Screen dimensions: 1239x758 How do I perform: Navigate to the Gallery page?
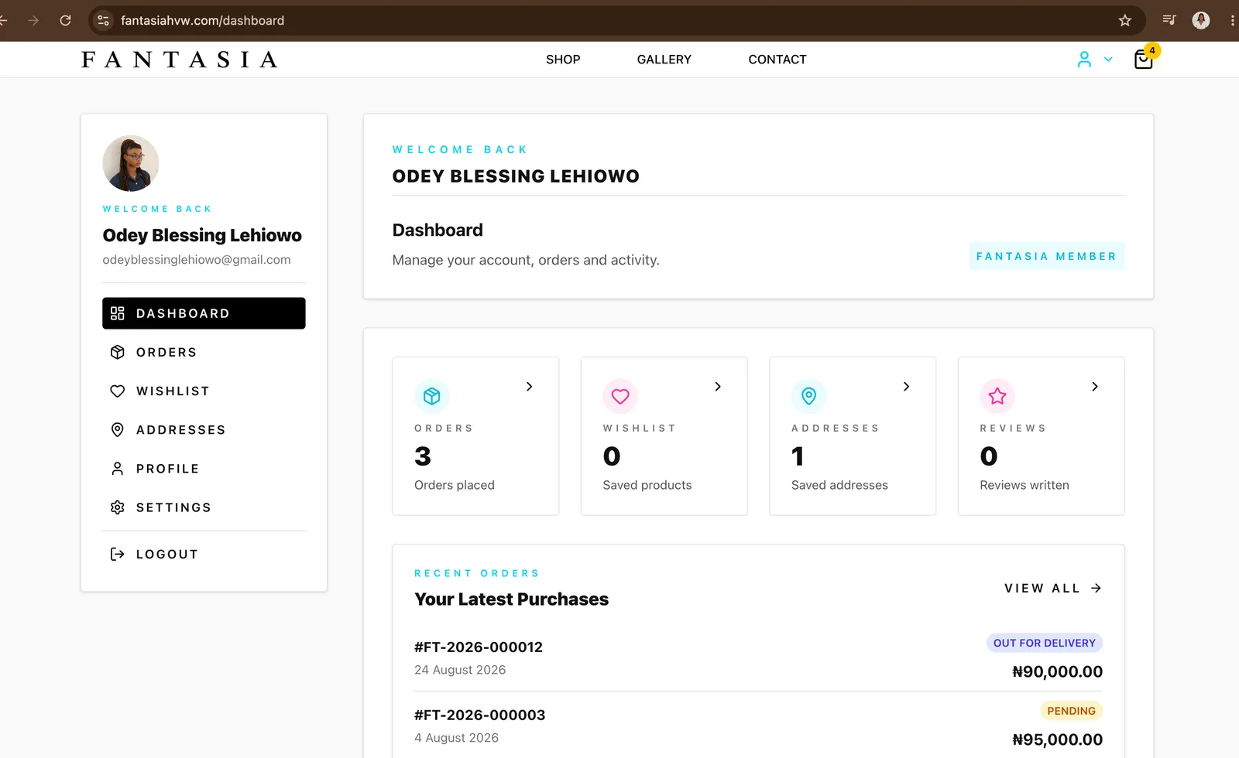(664, 60)
